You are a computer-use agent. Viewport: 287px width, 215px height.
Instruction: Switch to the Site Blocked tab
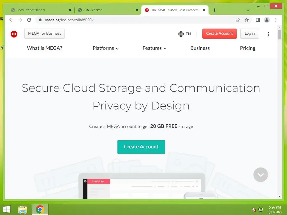108,10
